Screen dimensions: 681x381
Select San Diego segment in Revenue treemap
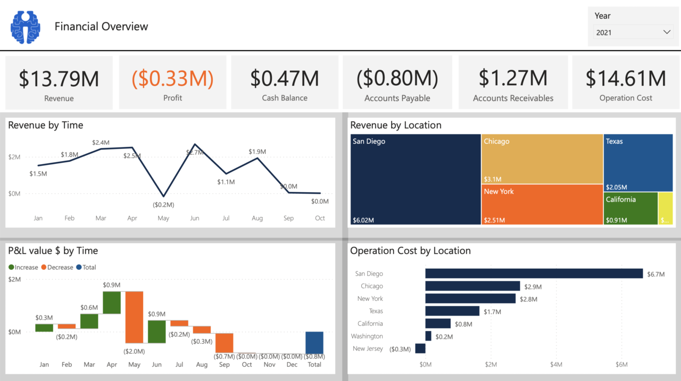pyautogui.click(x=415, y=178)
